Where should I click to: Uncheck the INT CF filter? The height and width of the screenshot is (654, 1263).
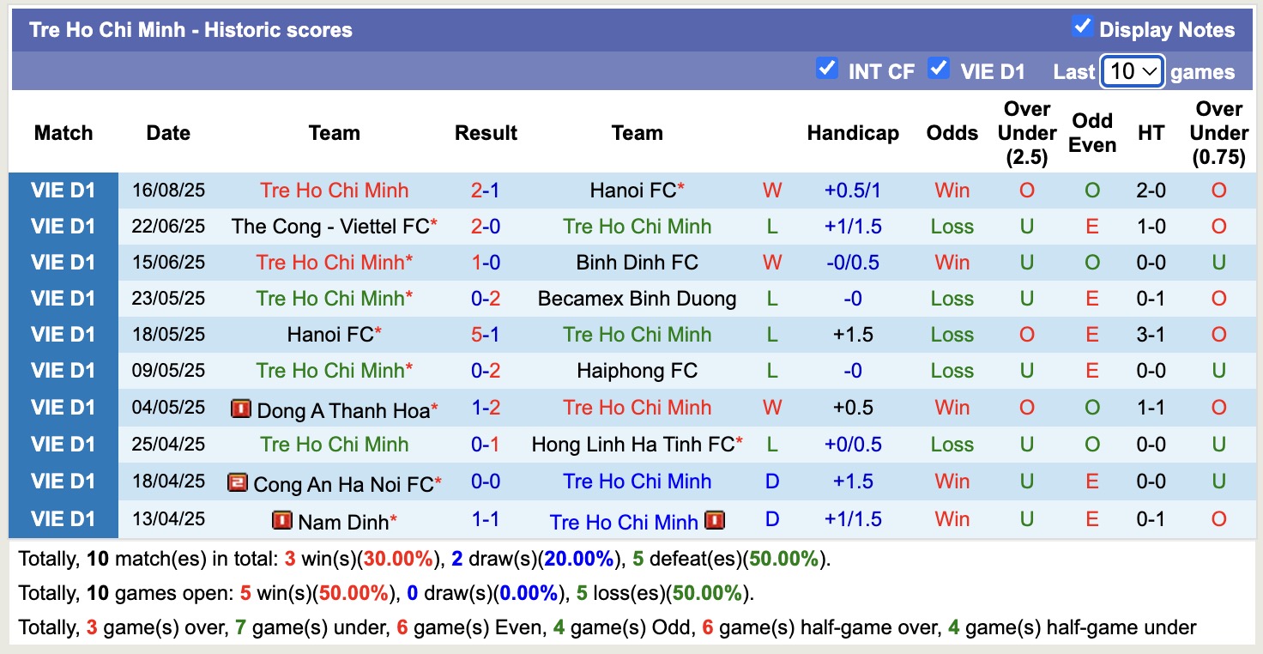point(827,68)
